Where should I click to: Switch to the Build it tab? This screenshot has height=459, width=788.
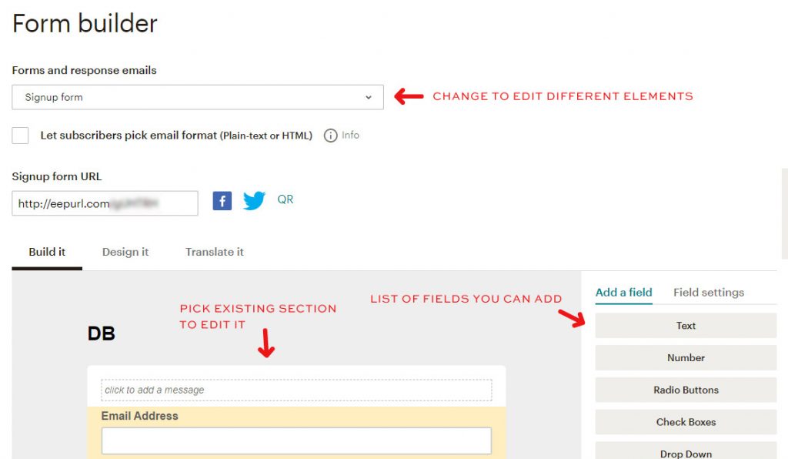click(x=47, y=252)
